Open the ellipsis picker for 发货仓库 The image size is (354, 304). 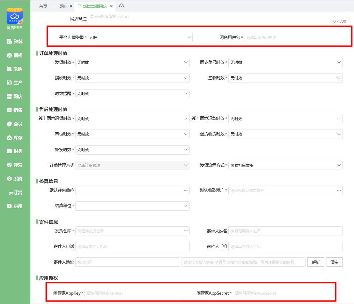click(x=186, y=231)
